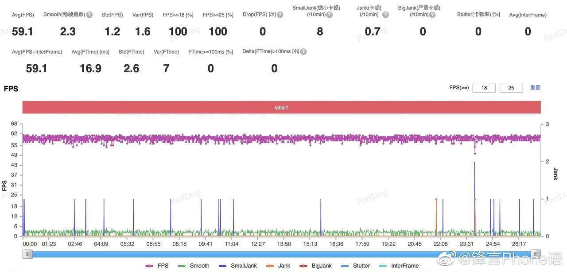Screen dimensions: 567x272
Task: Hide the SmallJank series via legend
Action: (238, 266)
